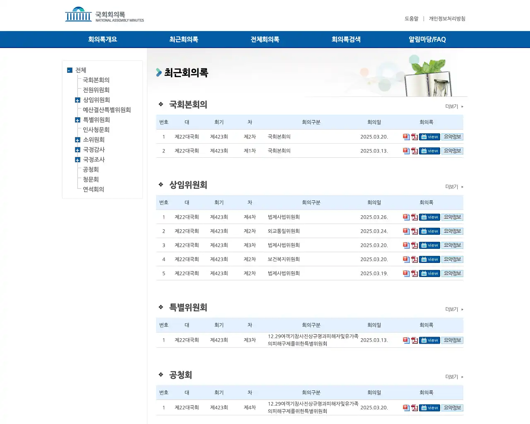Play video view for 국회본회의 제2차 meeting

click(x=429, y=137)
